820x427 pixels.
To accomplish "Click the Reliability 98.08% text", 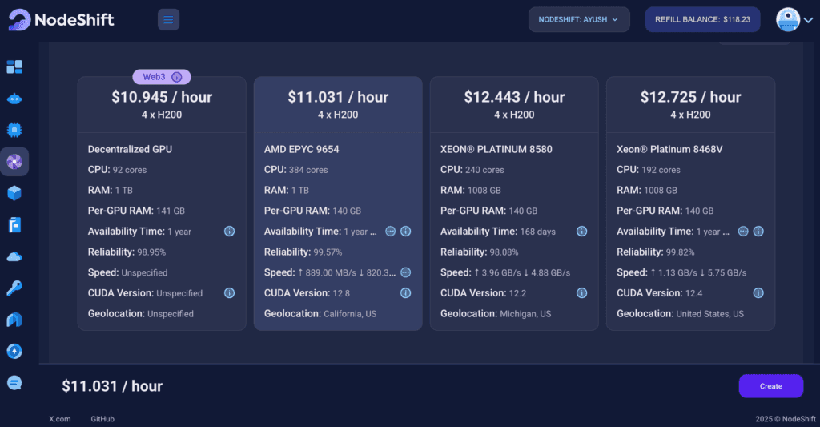I will point(479,252).
